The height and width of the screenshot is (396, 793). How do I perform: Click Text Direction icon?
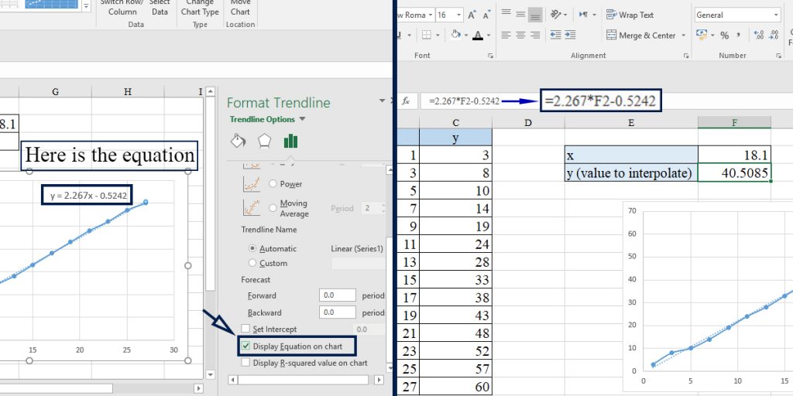point(583,15)
